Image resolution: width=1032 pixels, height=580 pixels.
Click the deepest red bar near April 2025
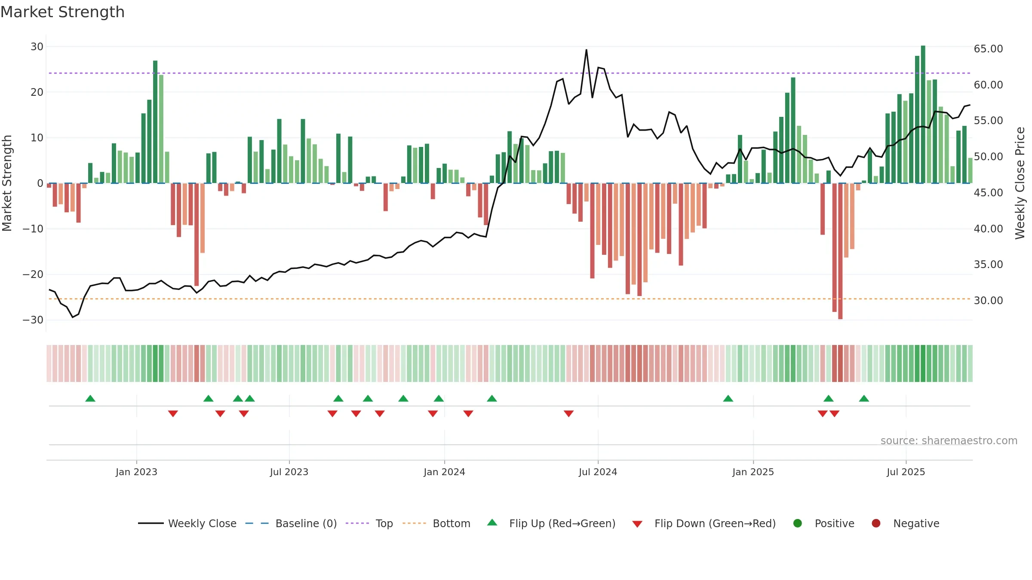point(840,251)
